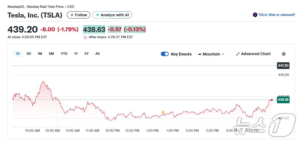Open chart settings gear icon
Image resolution: width=300 pixels, height=141 pixels.
tap(284, 54)
